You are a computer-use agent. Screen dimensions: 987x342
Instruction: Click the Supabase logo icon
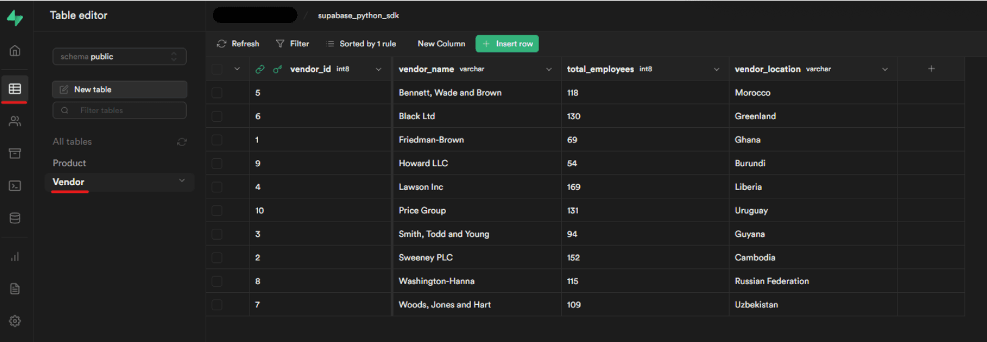click(15, 18)
